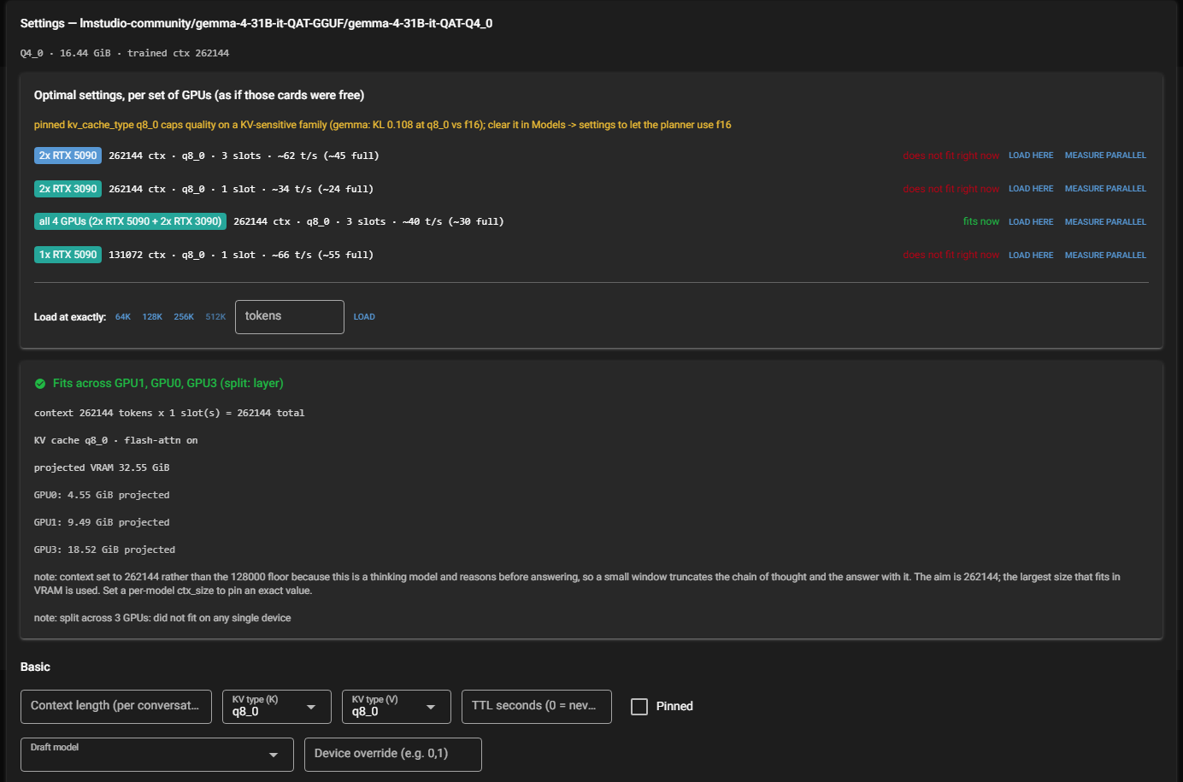Click Load Here for 2x RTX 5090
The image size is (1183, 782).
tap(1031, 156)
